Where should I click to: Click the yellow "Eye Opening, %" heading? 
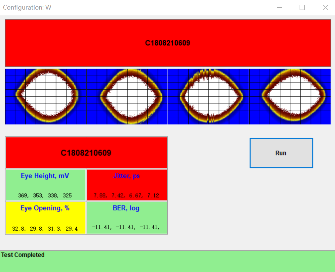tap(45, 208)
